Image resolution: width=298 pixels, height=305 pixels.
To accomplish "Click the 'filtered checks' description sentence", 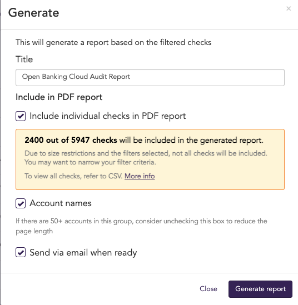I will tap(113, 42).
